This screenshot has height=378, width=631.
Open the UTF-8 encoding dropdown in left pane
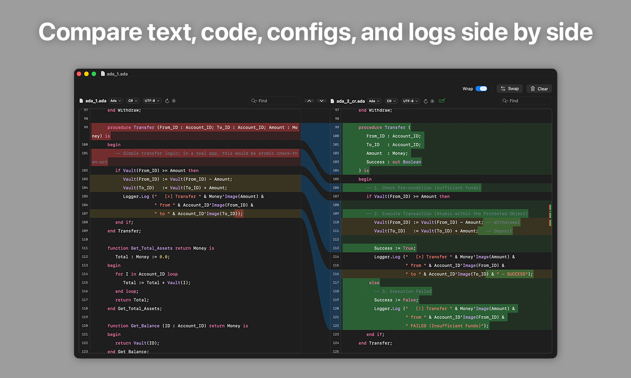[153, 100]
